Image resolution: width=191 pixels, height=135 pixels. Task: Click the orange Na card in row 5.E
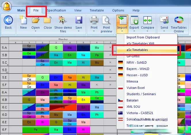point(70,77)
